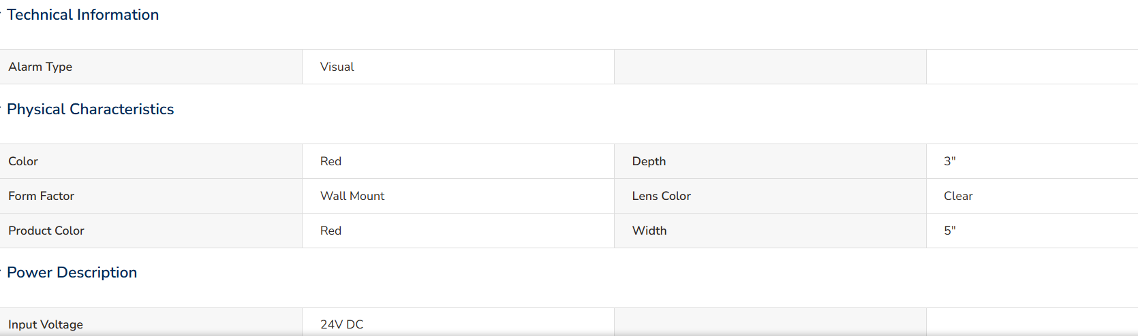The height and width of the screenshot is (336, 1138).
Task: Select the Form Factor label
Action: point(41,196)
